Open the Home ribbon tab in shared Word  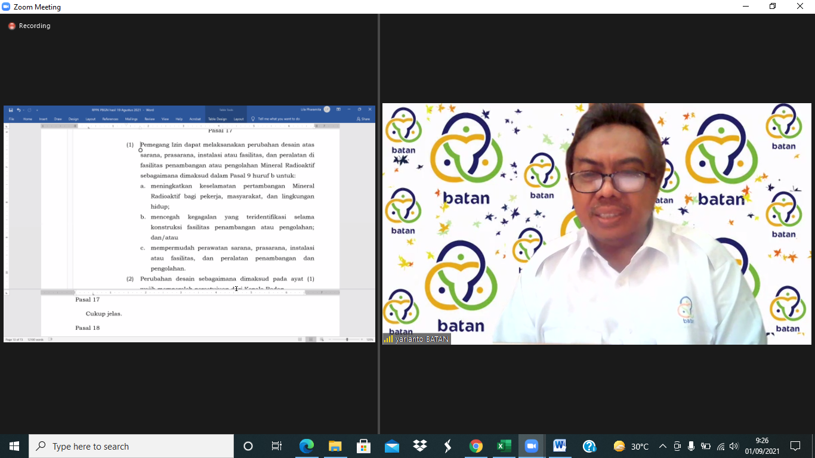pyautogui.click(x=27, y=119)
